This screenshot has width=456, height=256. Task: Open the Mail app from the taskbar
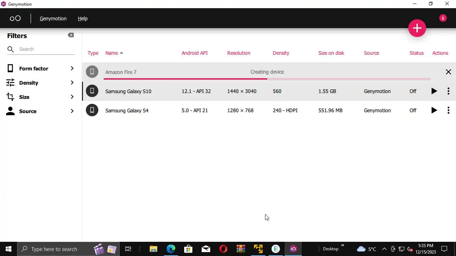206,249
